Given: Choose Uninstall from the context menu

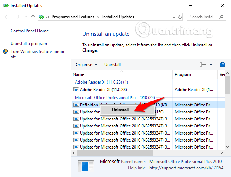Looking at the screenshot, I should tap(127, 110).
